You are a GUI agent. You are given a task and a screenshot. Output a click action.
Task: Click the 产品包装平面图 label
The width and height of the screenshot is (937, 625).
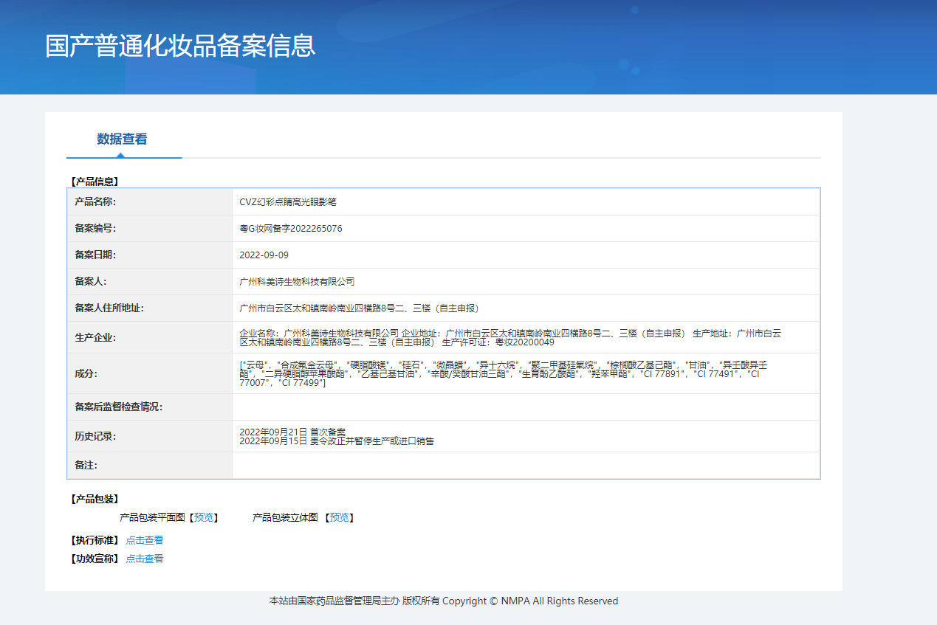coord(153,518)
